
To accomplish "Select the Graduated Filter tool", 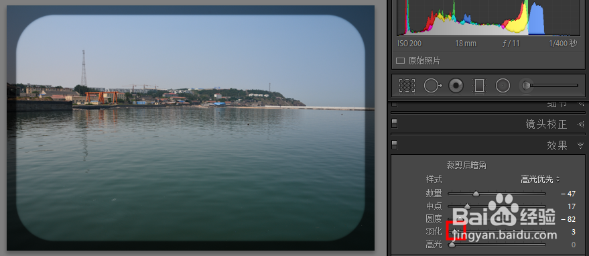I will pos(479,86).
